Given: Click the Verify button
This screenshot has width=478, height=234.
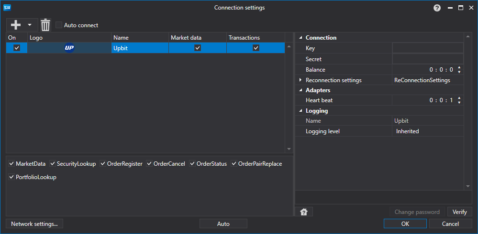Looking at the screenshot, I should point(459,212).
